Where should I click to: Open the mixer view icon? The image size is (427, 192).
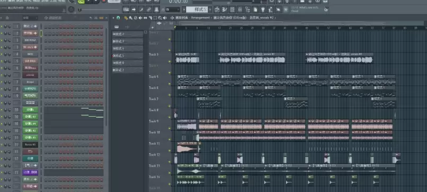pos(240,10)
